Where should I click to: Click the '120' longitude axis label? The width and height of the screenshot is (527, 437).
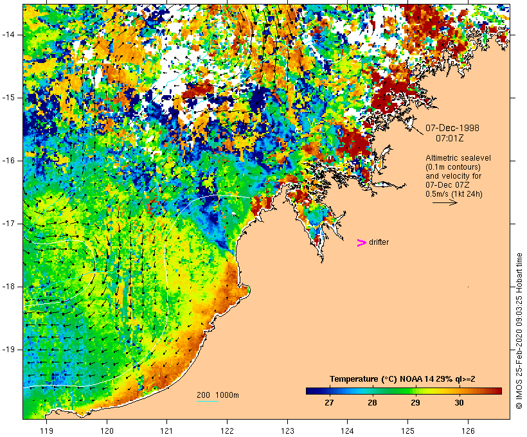click(107, 431)
